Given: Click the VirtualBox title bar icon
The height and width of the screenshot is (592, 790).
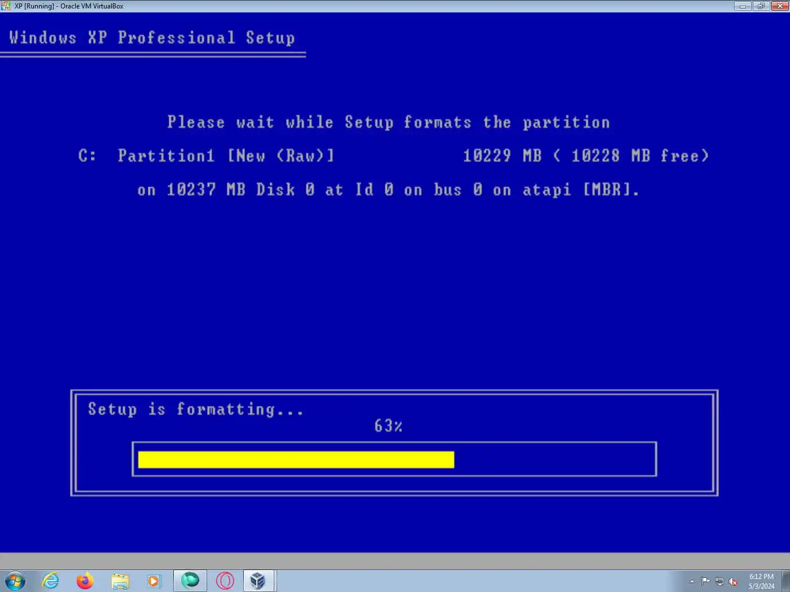Looking at the screenshot, I should [6, 6].
